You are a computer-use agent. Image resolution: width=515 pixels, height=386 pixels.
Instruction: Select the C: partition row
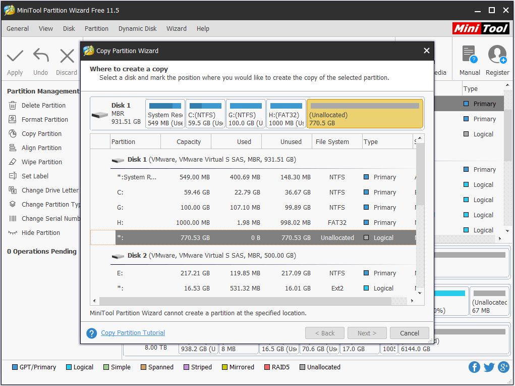pyautogui.click(x=253, y=192)
